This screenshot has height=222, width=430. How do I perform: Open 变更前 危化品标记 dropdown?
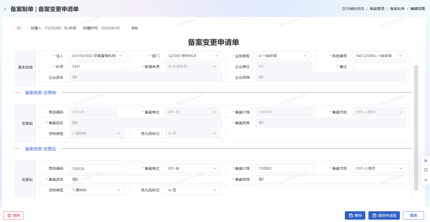click(193, 133)
